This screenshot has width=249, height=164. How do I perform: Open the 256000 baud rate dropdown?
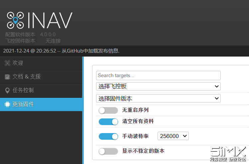(x=173, y=136)
